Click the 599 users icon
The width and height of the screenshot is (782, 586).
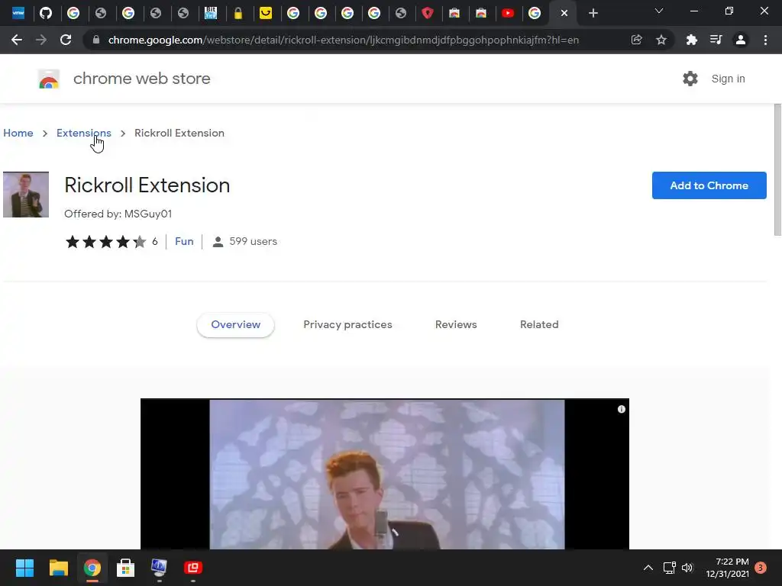coord(218,242)
